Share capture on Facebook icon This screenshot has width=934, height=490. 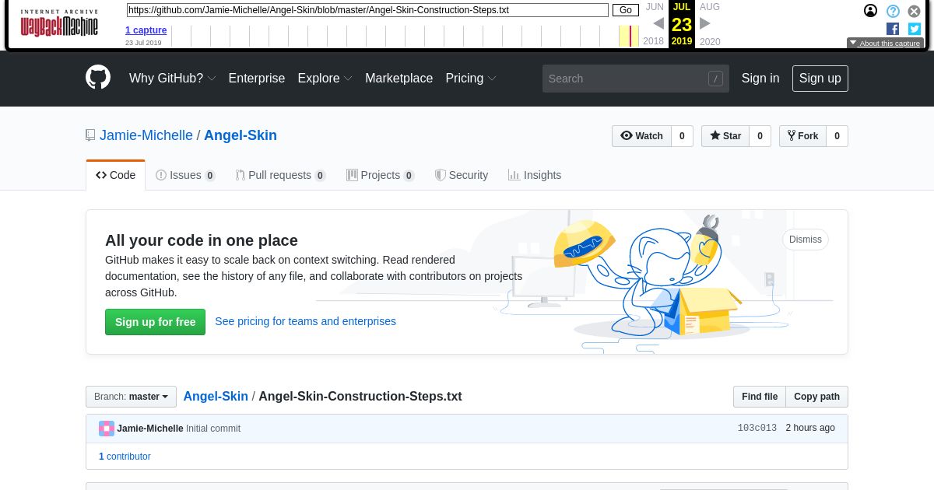tap(893, 29)
